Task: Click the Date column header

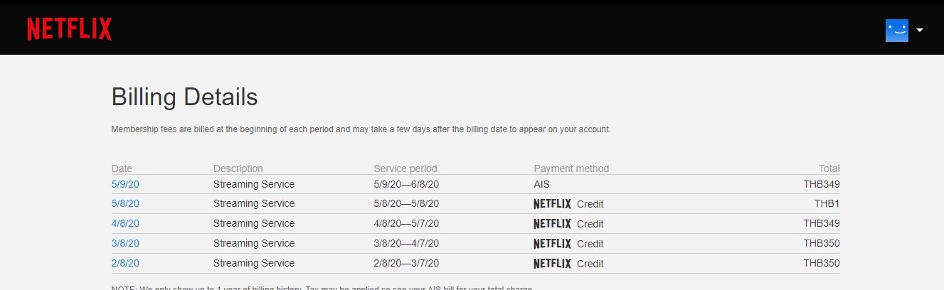Action: click(122, 168)
